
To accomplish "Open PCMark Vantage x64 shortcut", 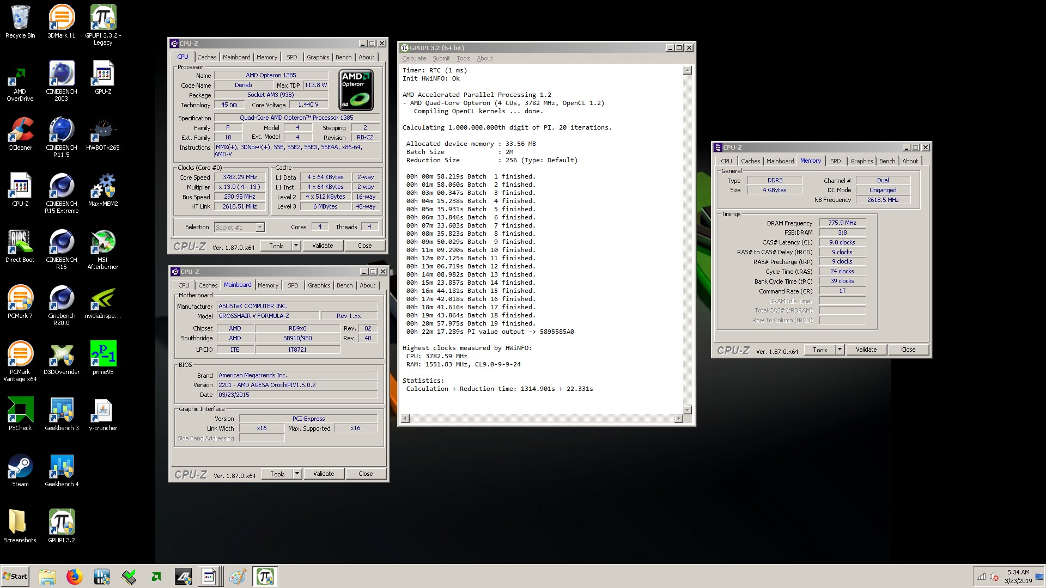I will pos(20,361).
